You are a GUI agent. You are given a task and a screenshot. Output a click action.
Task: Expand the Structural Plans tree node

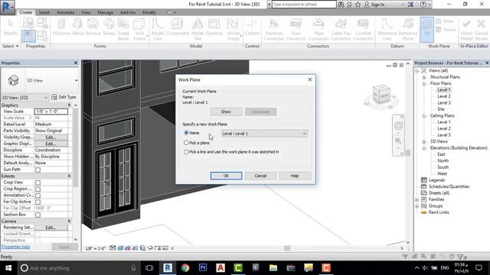tap(424, 77)
